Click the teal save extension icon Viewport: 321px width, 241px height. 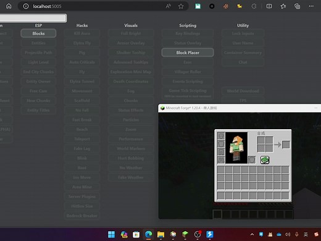pyautogui.click(x=198, y=6)
